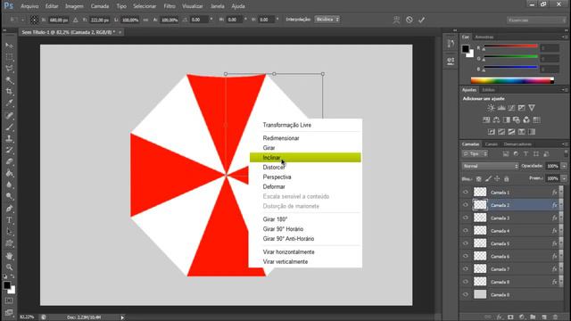This screenshot has width=571, height=321.
Task: Select the Paint Bucket tool
Action: [x=9, y=174]
